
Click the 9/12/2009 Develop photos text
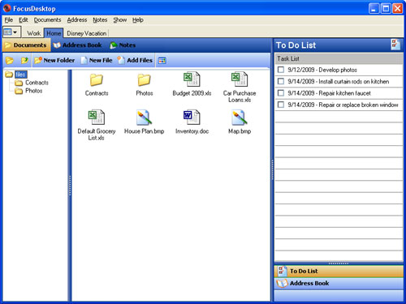coord(322,70)
